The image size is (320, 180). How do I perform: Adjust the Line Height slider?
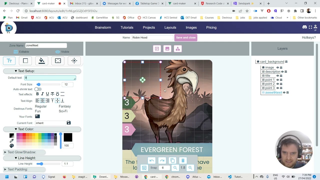click(48, 164)
